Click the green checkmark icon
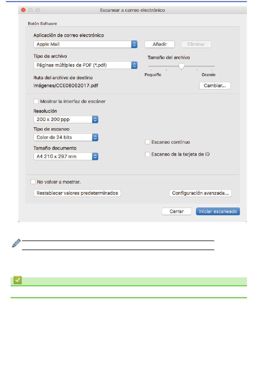 [x=18, y=280]
